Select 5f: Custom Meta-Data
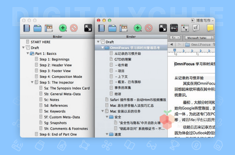The height and width of the screenshot is (155, 235). point(62,117)
